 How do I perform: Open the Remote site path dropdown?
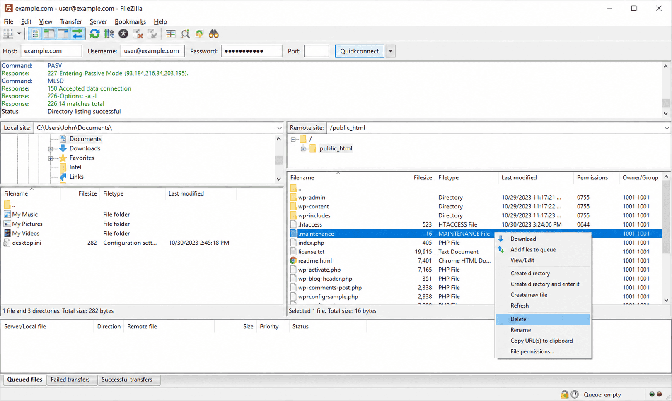[667, 128]
